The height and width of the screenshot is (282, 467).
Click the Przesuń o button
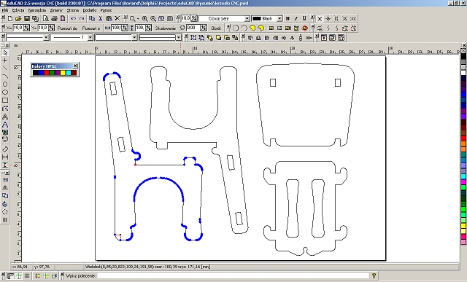(91, 28)
